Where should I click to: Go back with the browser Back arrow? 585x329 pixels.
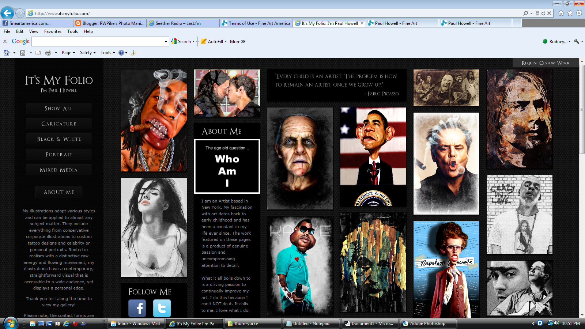click(7, 13)
